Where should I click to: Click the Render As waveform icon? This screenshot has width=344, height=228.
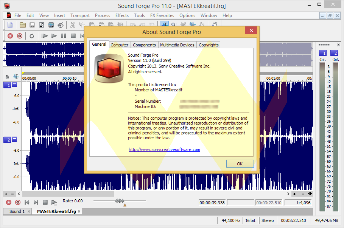click(51, 25)
